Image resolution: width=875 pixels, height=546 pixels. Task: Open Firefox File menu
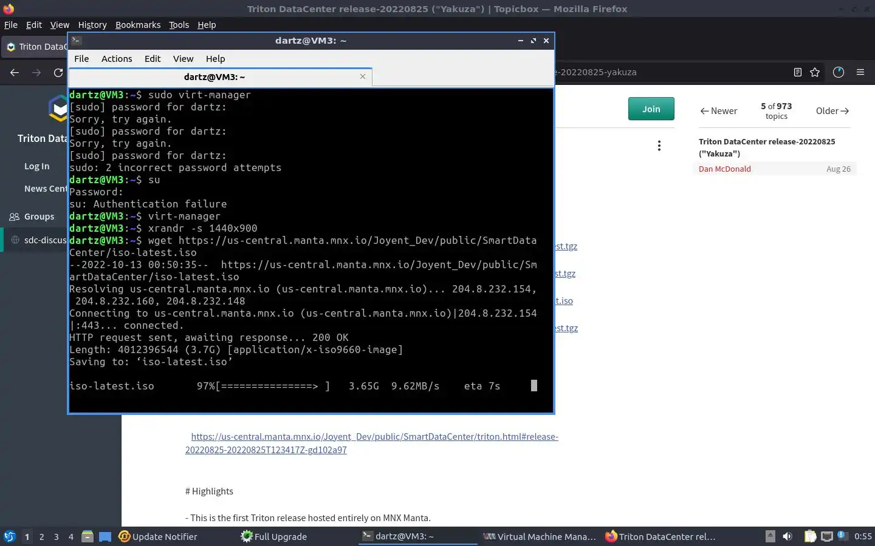click(11, 25)
